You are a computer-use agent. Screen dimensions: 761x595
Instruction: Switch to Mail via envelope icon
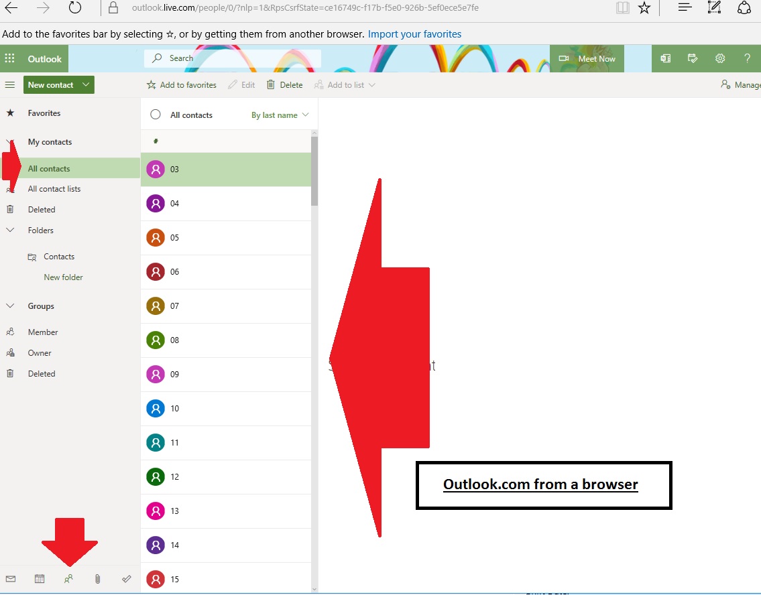pyautogui.click(x=11, y=579)
